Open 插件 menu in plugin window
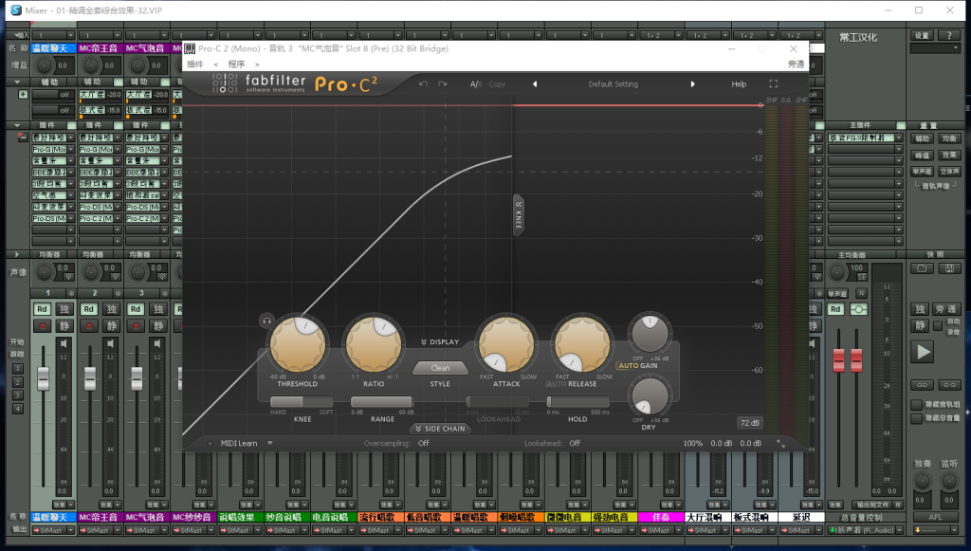This screenshot has width=971, height=551. click(195, 64)
